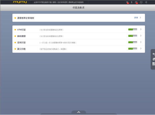Screen dimensions: 155x115
Task: Expand the ATM付款 row chevron
Action: tap(141, 29)
